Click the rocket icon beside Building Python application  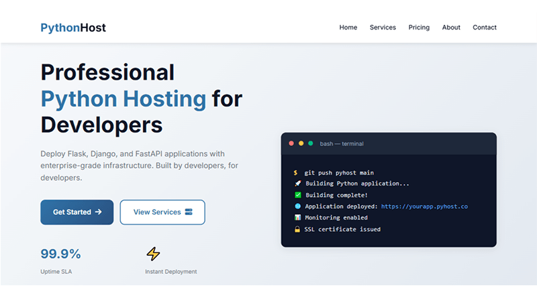(297, 183)
